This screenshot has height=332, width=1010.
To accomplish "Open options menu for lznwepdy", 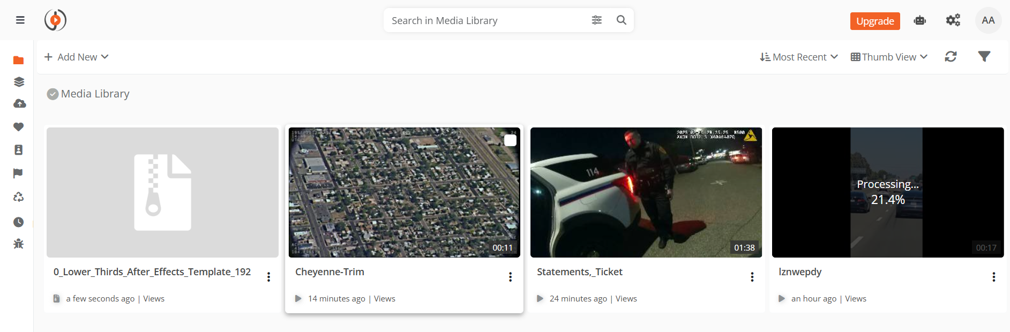I will click(x=994, y=277).
